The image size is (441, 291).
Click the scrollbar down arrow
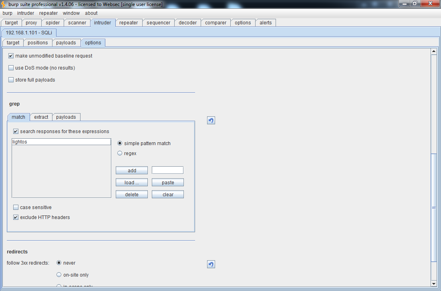[x=433, y=283]
